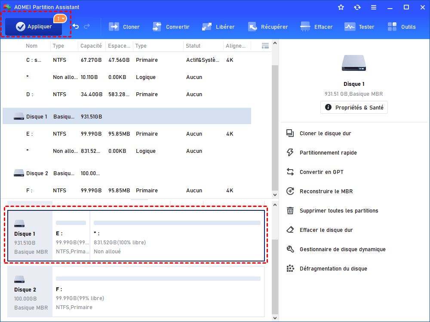
Task: Click Effacer le disque dur
Action: click(x=326, y=230)
